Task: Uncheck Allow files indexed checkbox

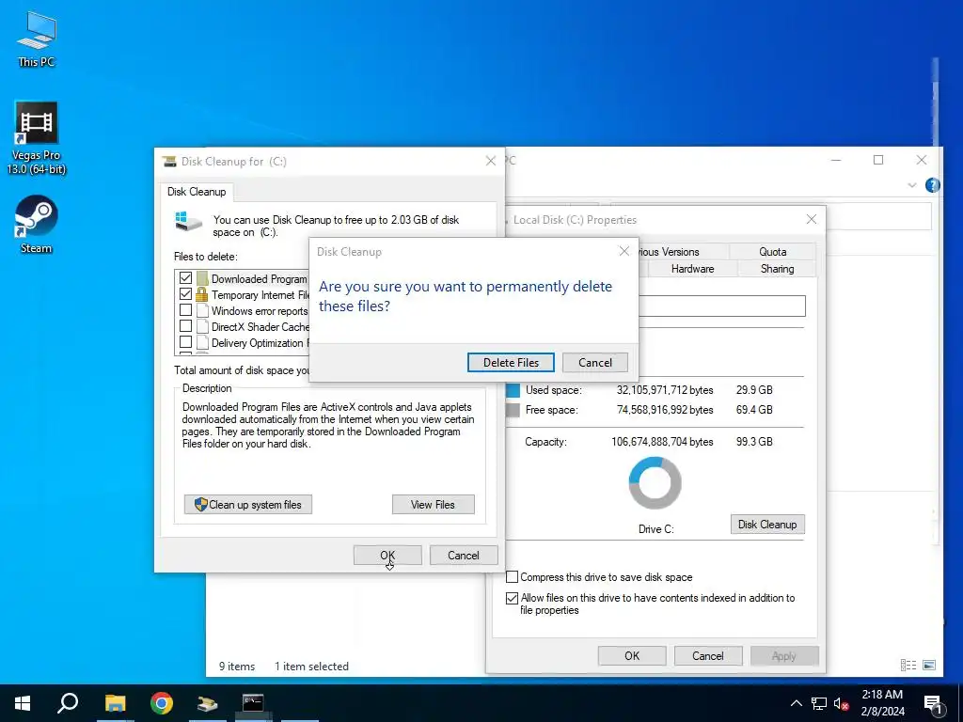Action: (512, 598)
